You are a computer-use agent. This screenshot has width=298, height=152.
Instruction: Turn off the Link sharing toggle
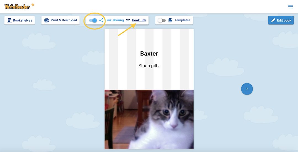(93, 20)
